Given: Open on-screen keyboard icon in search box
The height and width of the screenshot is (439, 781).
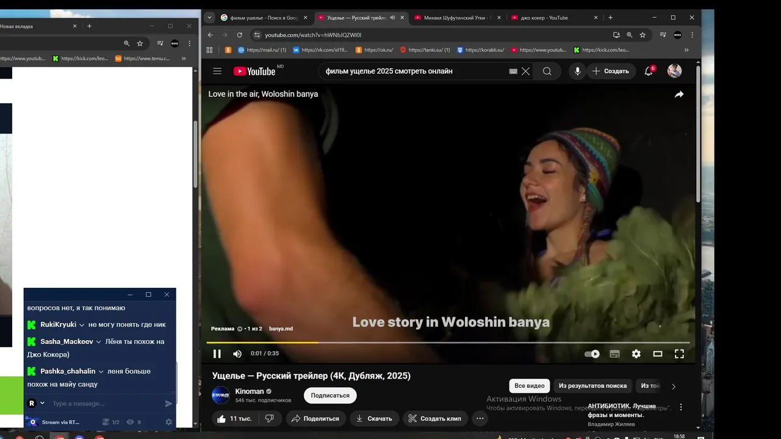Looking at the screenshot, I should pos(513,71).
